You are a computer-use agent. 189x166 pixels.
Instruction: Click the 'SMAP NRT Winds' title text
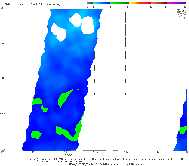point(16,4)
